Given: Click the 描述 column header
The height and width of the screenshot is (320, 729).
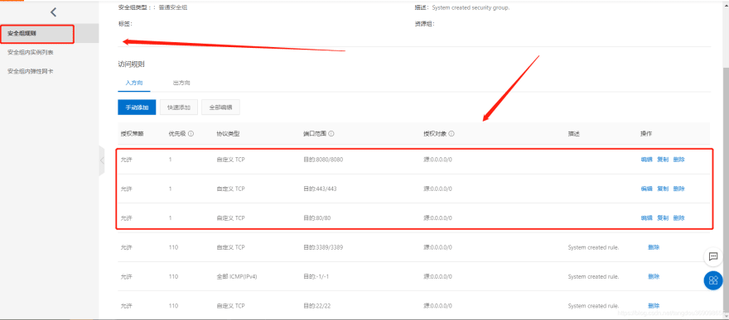Looking at the screenshot, I should pos(574,134).
